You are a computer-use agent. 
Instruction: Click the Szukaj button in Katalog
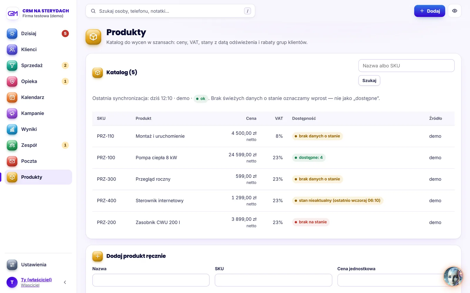(x=369, y=81)
